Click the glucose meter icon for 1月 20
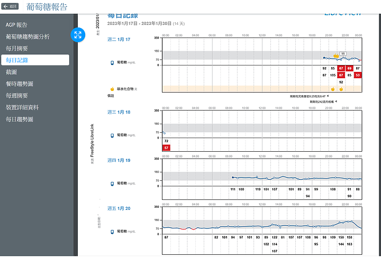 click(112, 232)
